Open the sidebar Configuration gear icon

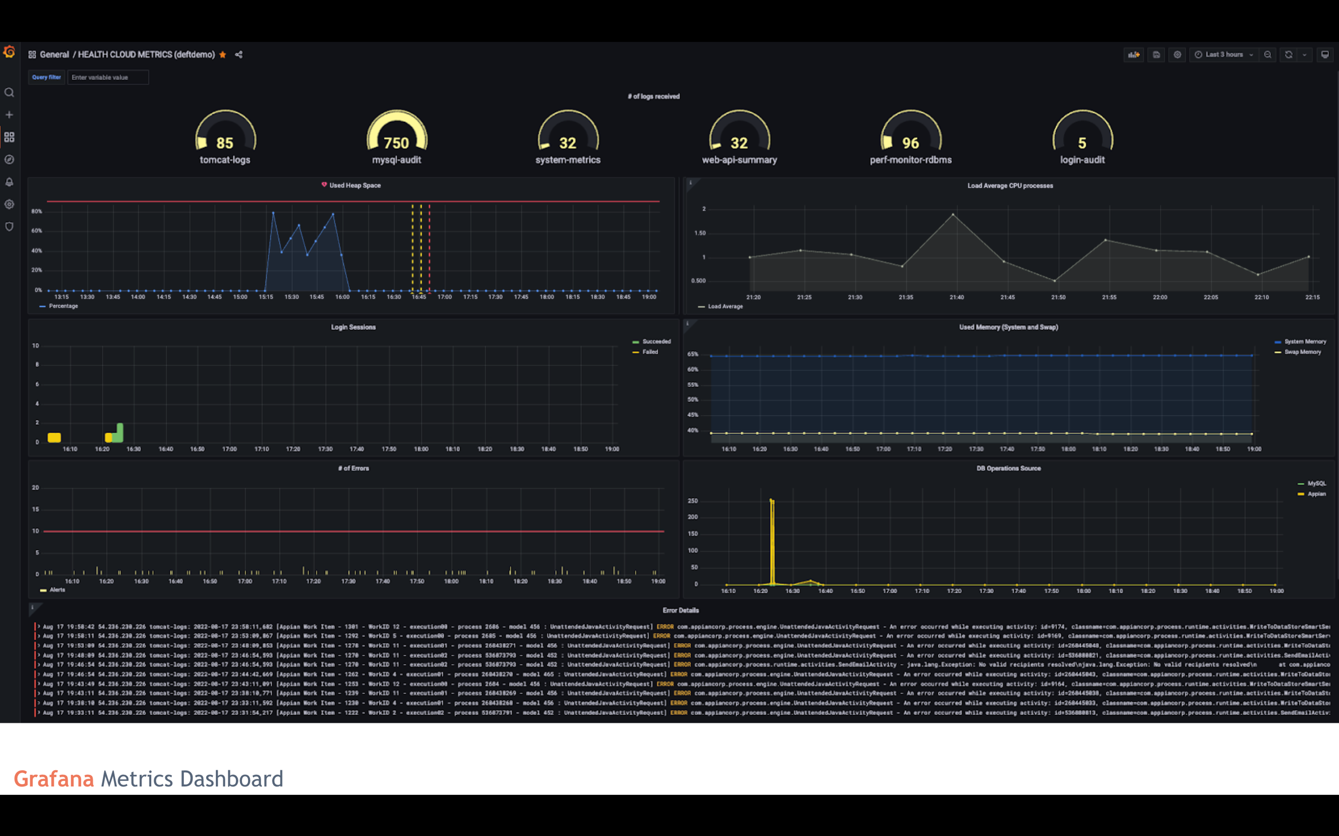pyautogui.click(x=9, y=204)
